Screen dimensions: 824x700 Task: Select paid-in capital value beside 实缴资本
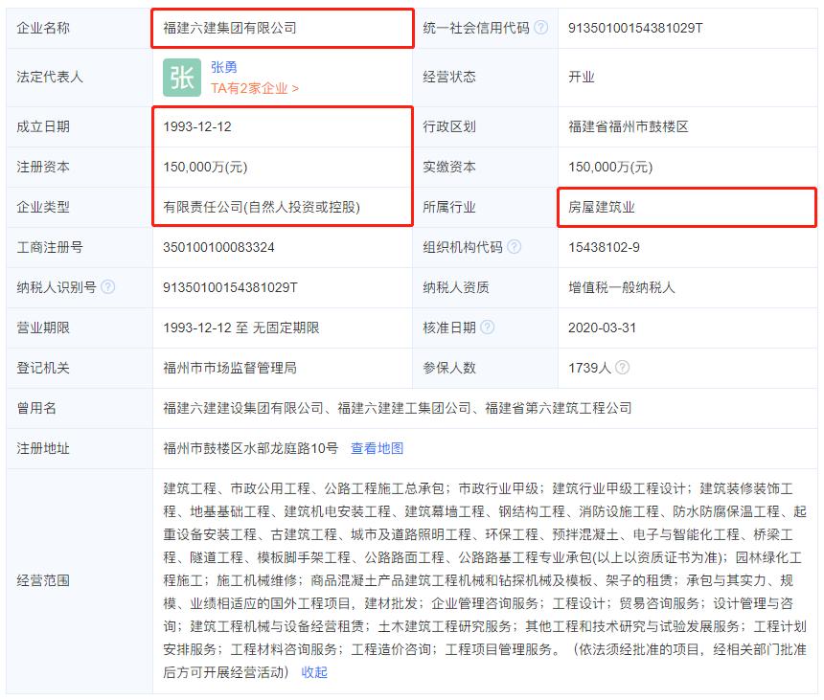pyautogui.click(x=610, y=167)
